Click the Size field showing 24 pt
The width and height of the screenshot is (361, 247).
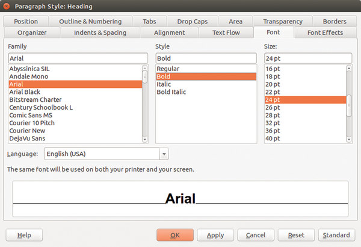point(308,58)
